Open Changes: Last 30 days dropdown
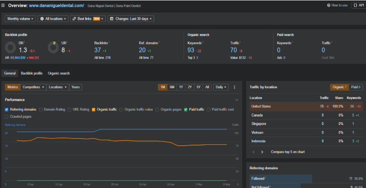This screenshot has width=366, height=188. coord(131,19)
